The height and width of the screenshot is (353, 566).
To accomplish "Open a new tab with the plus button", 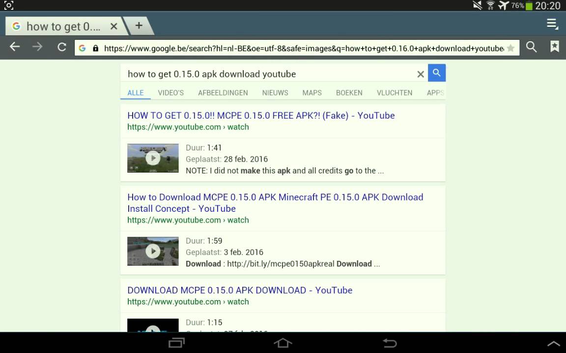I will pos(139,25).
